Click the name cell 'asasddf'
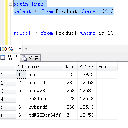 (45, 83)
